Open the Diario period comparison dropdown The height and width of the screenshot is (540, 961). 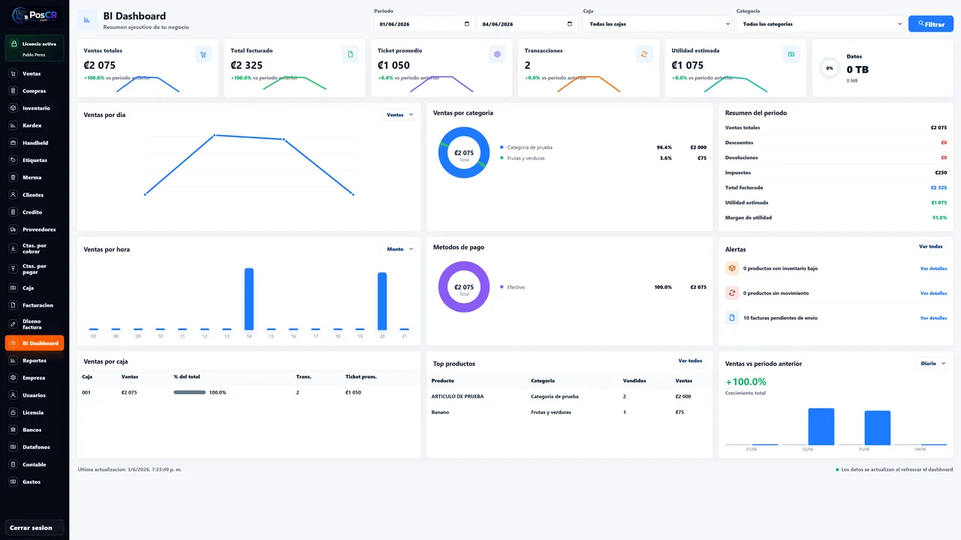point(932,363)
